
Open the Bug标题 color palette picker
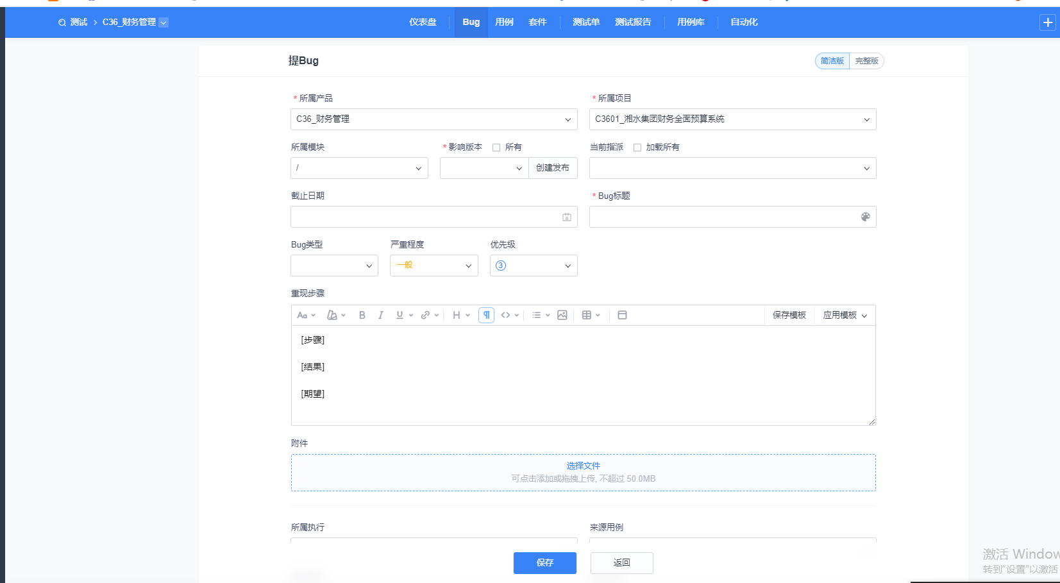point(866,217)
